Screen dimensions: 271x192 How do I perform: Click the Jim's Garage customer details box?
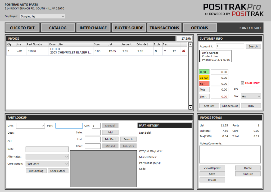[x=215, y=56]
